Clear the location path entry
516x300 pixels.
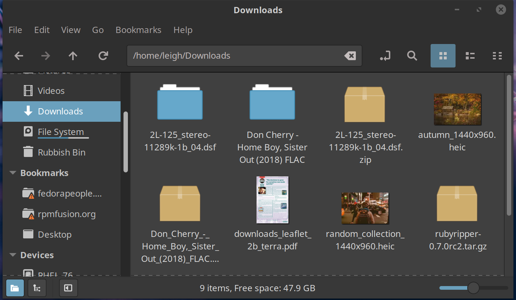pos(350,56)
